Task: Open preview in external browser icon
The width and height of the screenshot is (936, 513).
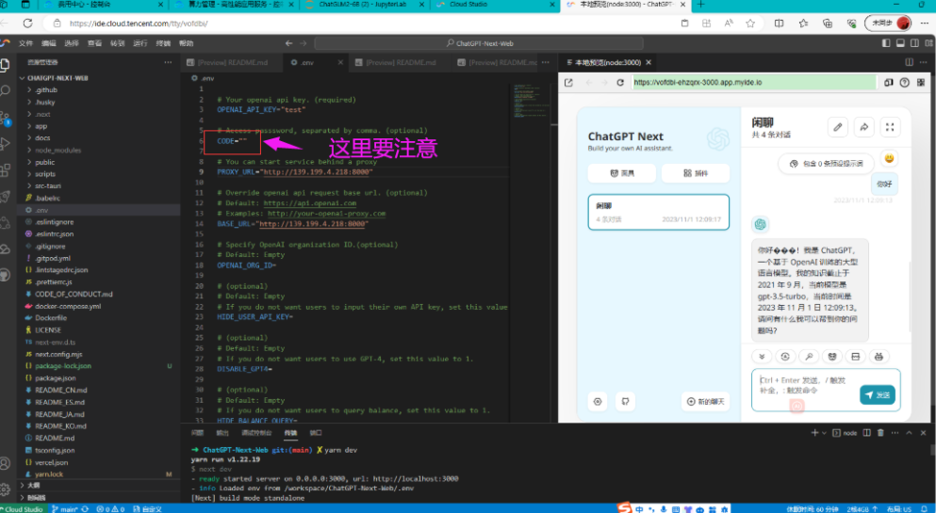Action: click(x=568, y=82)
